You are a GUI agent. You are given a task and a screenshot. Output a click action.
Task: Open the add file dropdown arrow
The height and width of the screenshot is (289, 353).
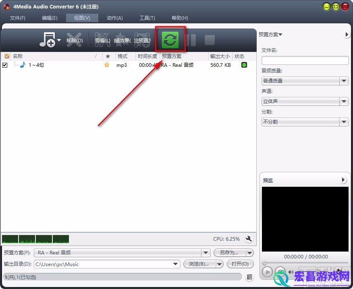pos(59,40)
